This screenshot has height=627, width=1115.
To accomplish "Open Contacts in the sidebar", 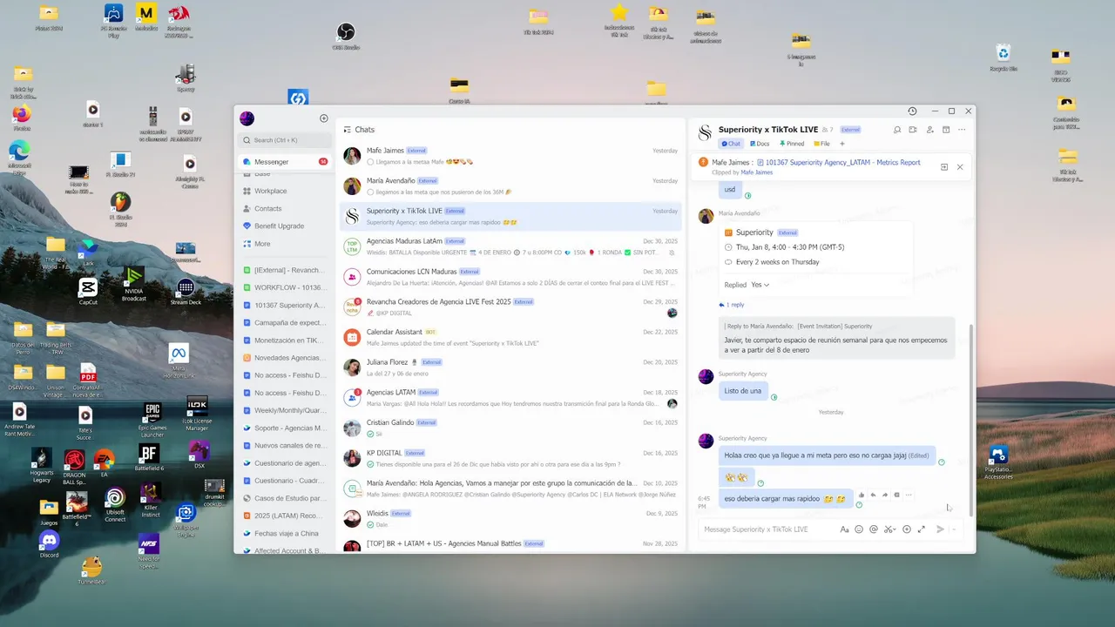I will [x=285, y=209].
